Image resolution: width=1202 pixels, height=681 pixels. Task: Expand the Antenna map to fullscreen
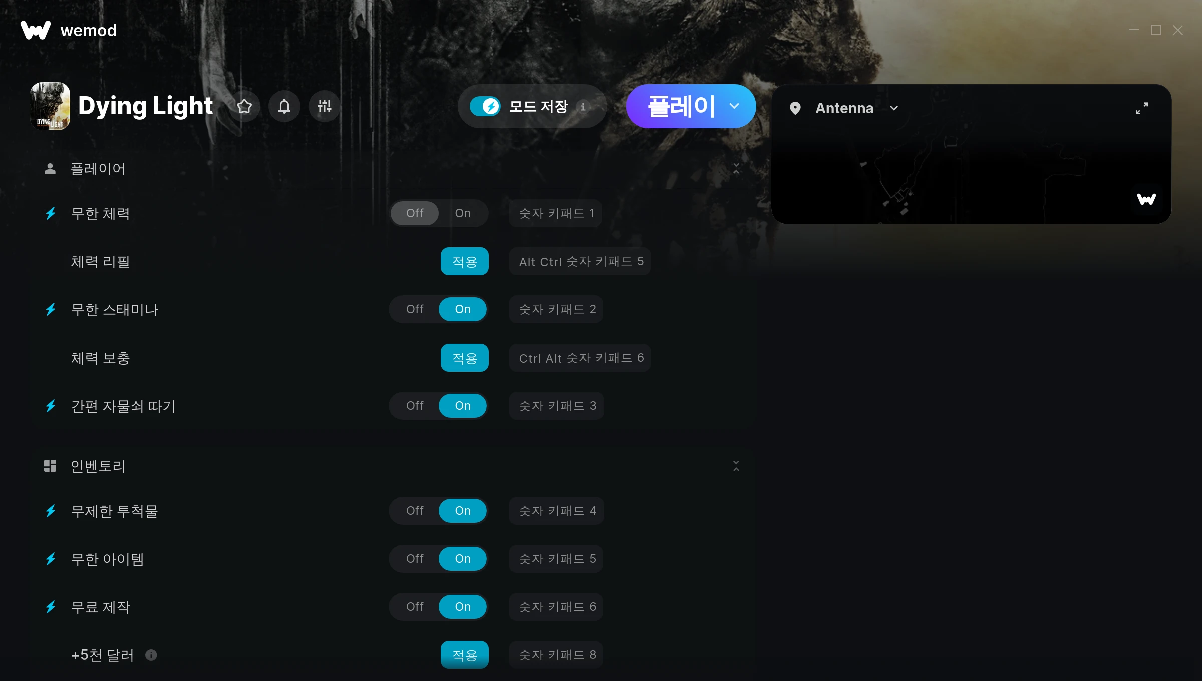(1142, 108)
